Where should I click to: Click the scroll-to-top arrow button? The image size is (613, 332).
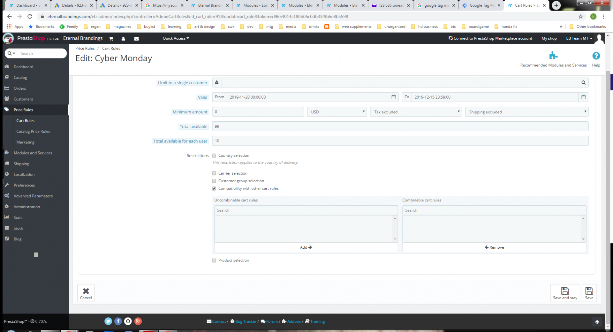[597, 322]
